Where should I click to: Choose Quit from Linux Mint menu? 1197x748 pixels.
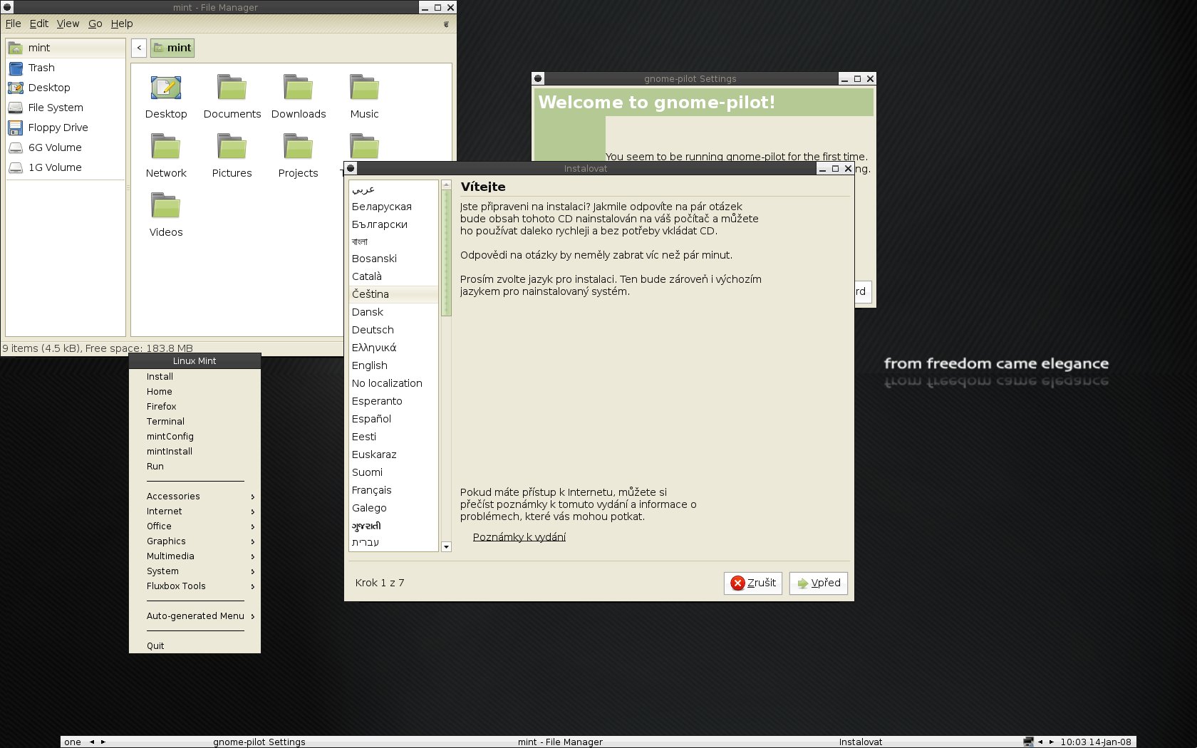195,646
